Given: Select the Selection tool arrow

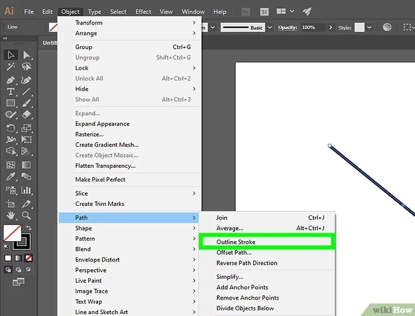Looking at the screenshot, I should [x=11, y=55].
